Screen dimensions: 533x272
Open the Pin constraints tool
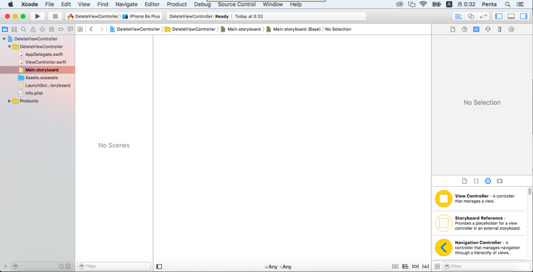coord(415,266)
